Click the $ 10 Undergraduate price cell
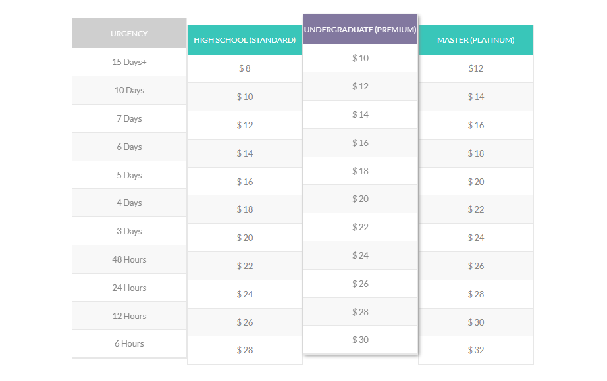Image resolution: width=607 pixels, height=381 pixels. [x=360, y=58]
